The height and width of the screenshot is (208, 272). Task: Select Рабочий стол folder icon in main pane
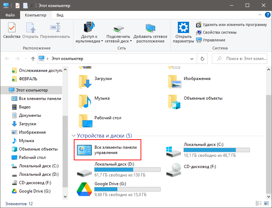coord(85,121)
